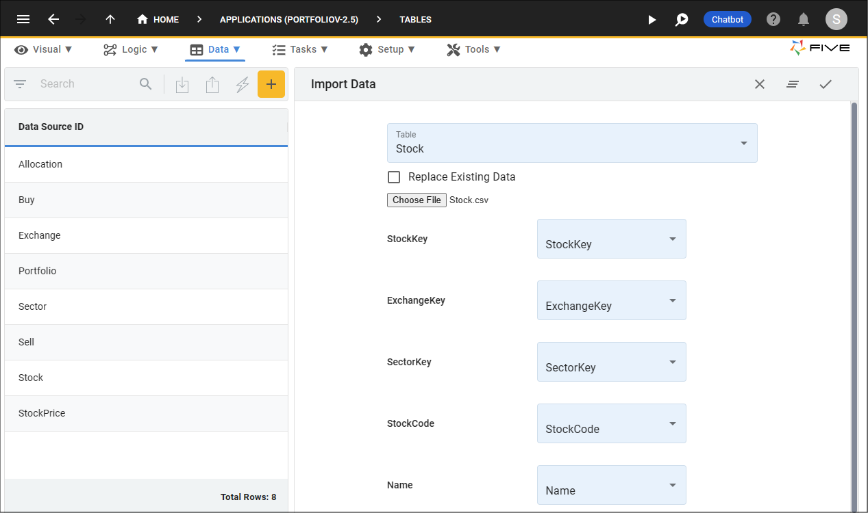Click in the Search input field
The width and height of the screenshot is (868, 513).
click(x=86, y=84)
